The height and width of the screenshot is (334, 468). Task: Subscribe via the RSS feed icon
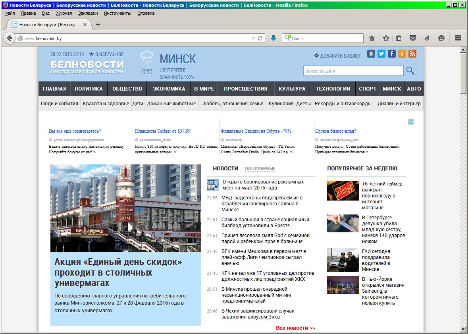412,54
